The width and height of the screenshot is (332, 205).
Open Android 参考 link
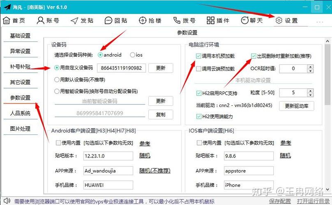(x=145, y=143)
